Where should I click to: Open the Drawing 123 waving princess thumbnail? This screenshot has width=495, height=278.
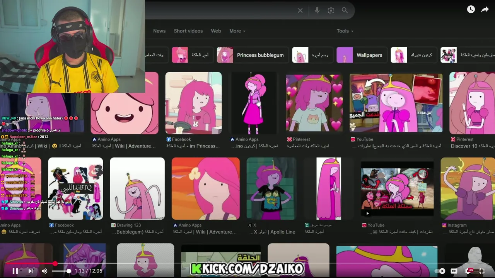coord(137,188)
